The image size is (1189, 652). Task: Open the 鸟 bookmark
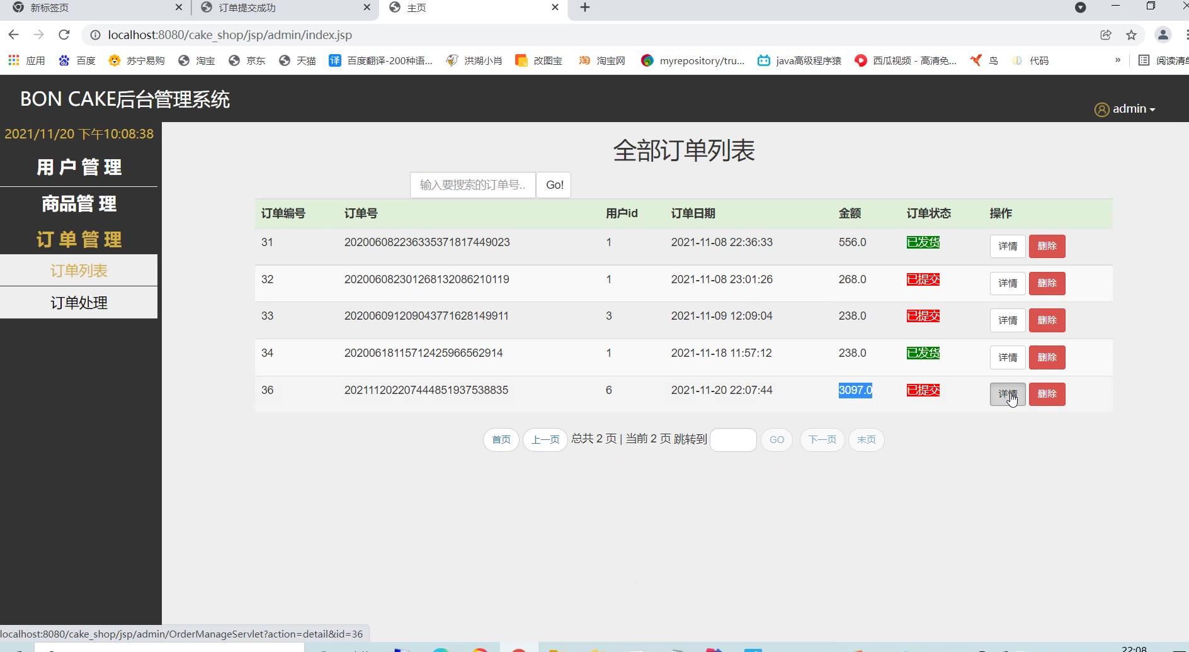pos(984,60)
